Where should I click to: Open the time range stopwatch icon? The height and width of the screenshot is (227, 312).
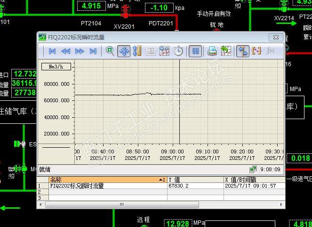pos(178,51)
